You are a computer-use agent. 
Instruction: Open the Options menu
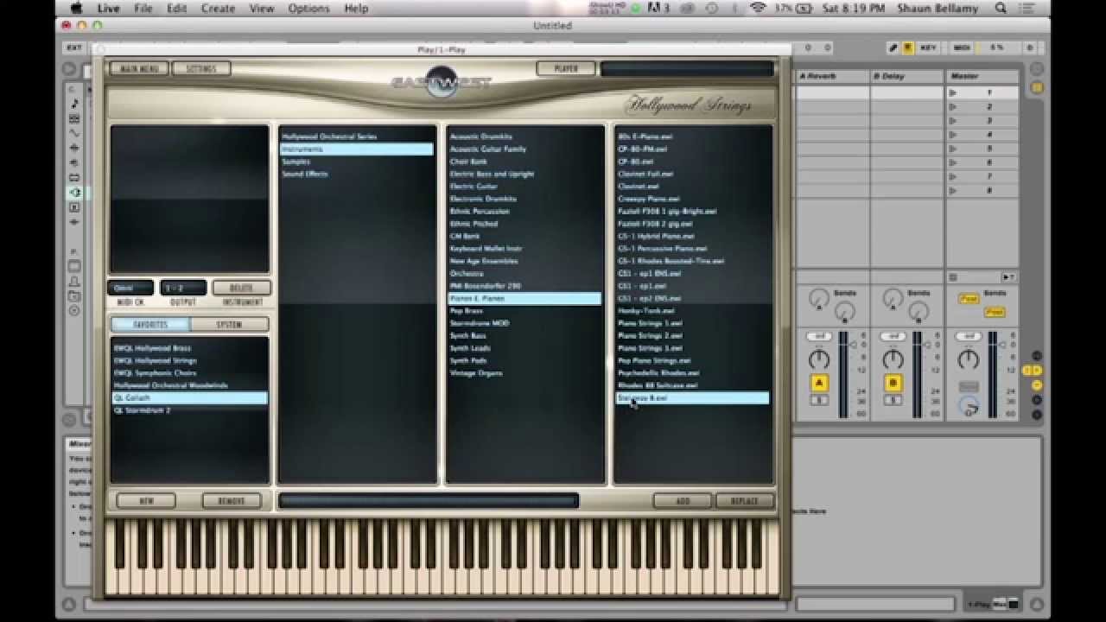(308, 8)
